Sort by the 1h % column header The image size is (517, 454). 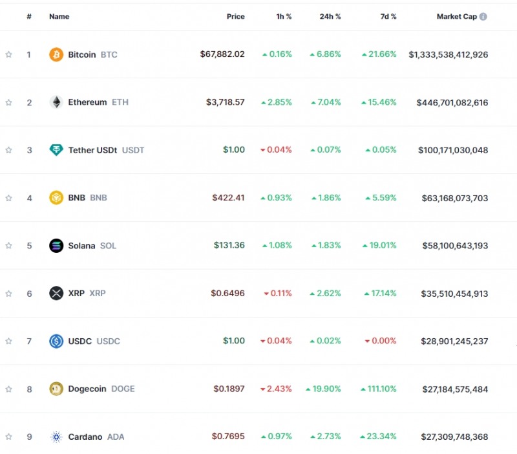coord(283,17)
